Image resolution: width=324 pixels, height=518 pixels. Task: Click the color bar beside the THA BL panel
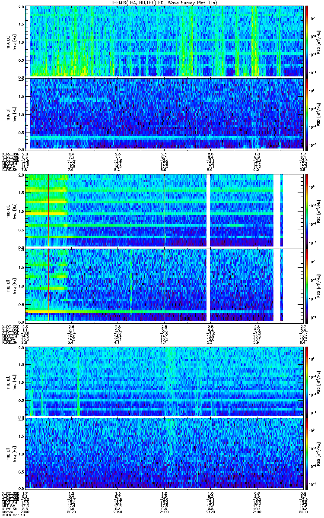(x=307, y=41)
